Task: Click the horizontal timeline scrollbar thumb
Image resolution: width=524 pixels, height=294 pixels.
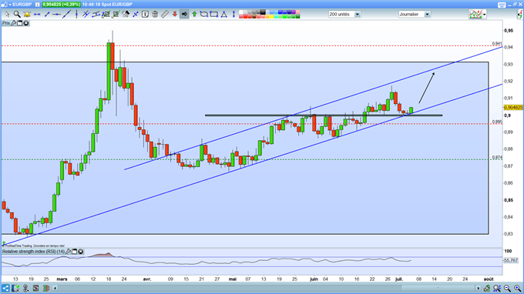Action: point(438,288)
